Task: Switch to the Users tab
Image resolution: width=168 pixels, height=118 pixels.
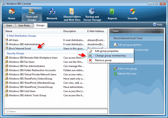Action: [9, 26]
